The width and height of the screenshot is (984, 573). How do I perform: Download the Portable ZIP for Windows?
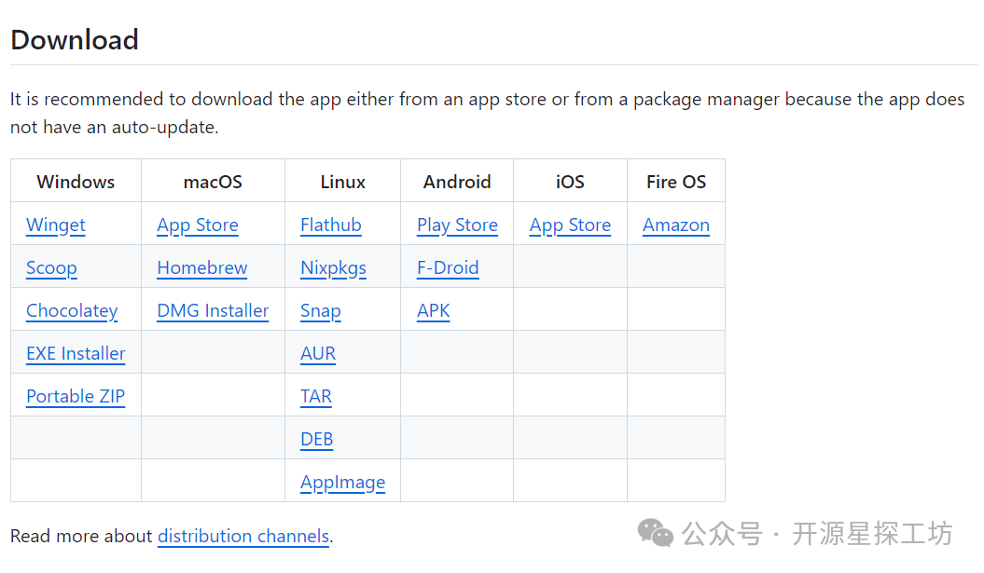76,396
